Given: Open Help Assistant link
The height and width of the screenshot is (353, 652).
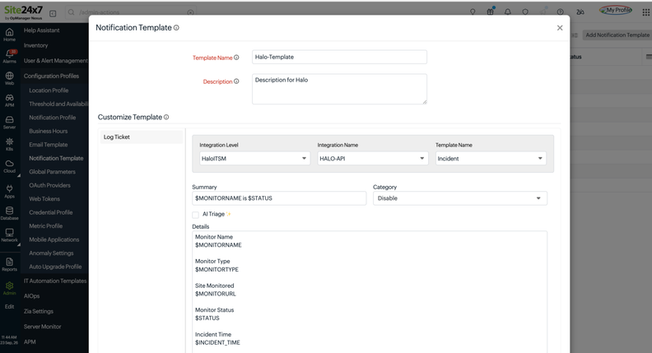Looking at the screenshot, I should [x=42, y=30].
